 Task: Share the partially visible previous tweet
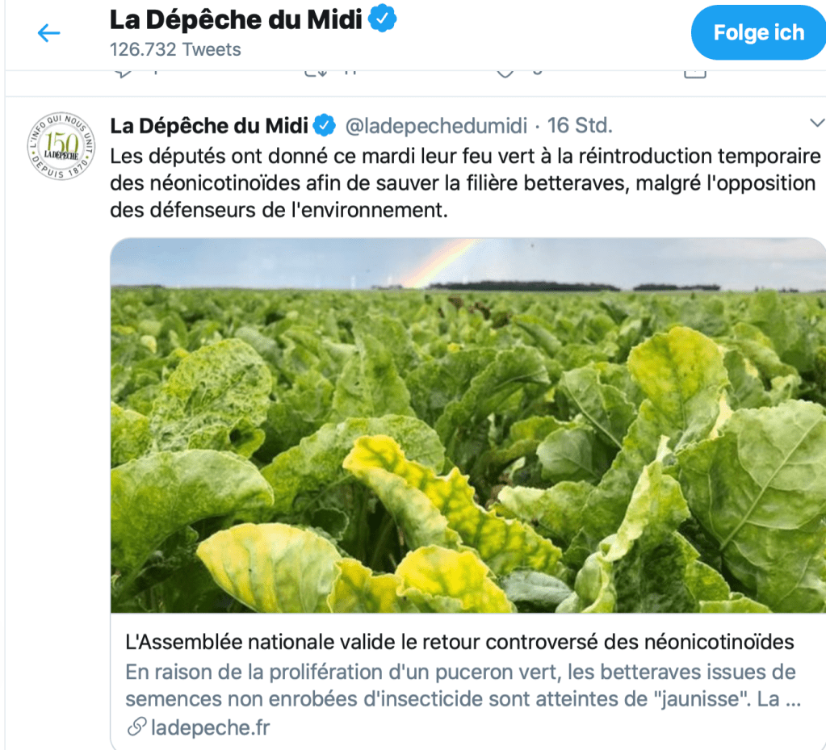click(694, 73)
